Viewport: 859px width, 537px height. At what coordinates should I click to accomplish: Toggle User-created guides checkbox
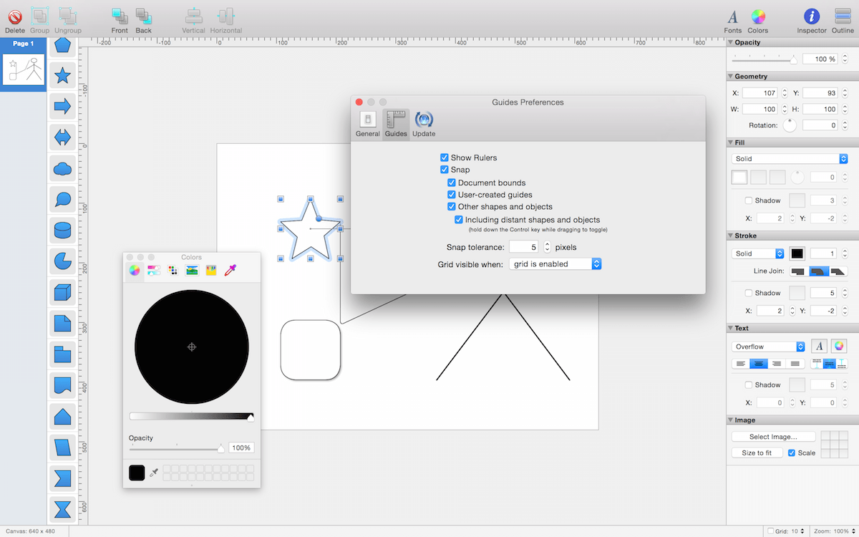pos(452,195)
